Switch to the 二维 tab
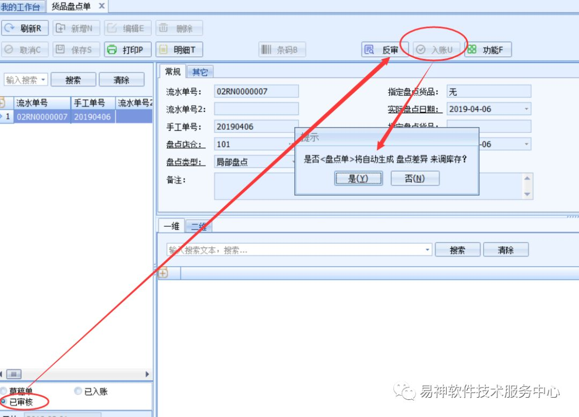The height and width of the screenshot is (417, 579). pos(198,227)
